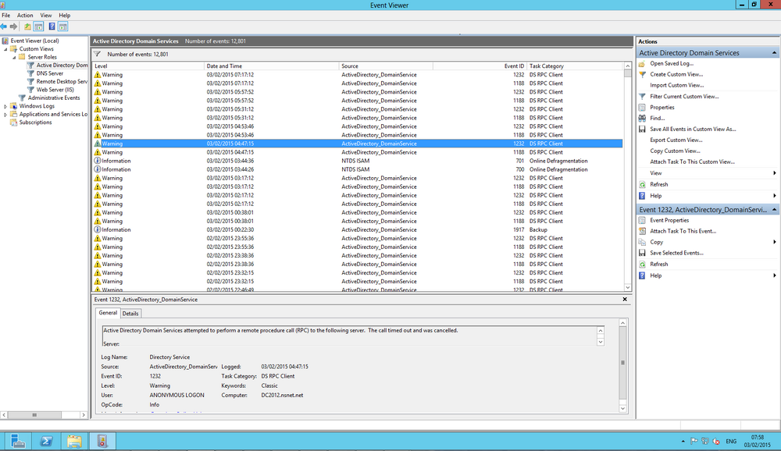The height and width of the screenshot is (451, 781).
Task: Click the Up one level folder icon
Action: 27,27
